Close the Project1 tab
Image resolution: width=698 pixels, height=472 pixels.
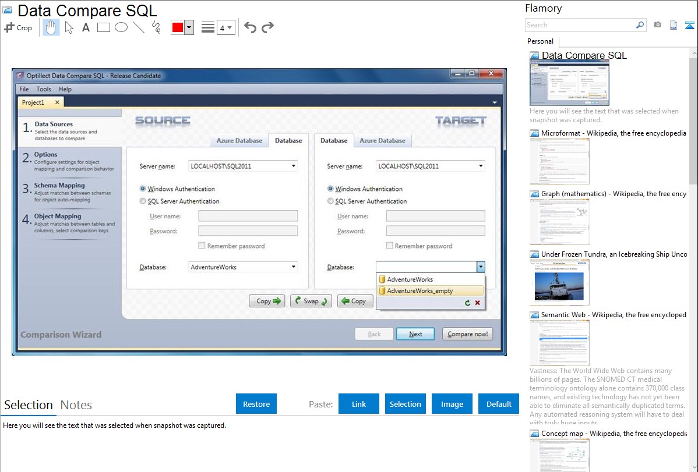point(57,102)
